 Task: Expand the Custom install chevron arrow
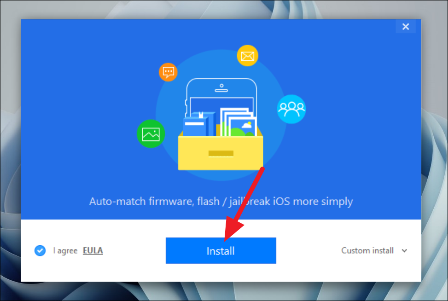404,251
